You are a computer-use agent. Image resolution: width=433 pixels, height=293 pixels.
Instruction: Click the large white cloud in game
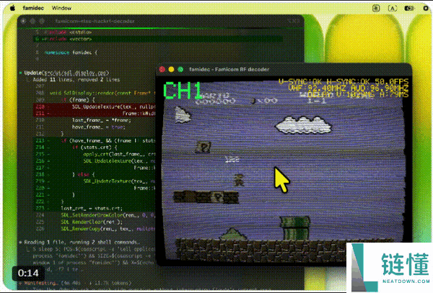click(304, 125)
